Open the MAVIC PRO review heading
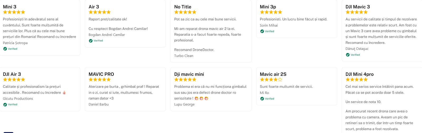Viewport: 422px width, 133px height. [x=101, y=74]
